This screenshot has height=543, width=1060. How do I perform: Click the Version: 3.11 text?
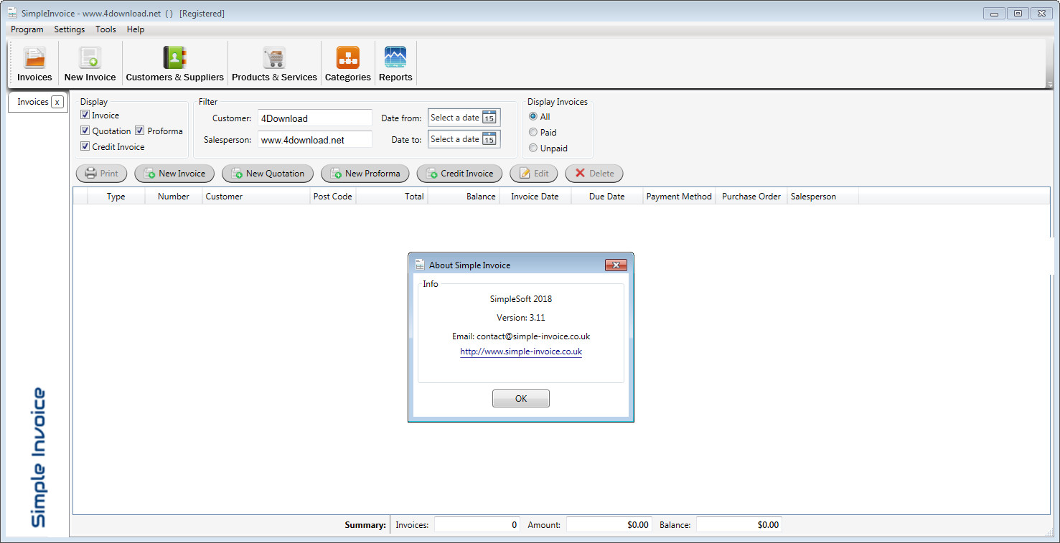coord(521,317)
